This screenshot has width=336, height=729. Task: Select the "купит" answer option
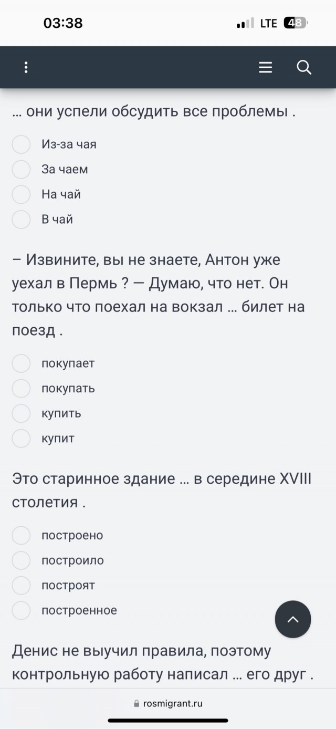point(21,438)
